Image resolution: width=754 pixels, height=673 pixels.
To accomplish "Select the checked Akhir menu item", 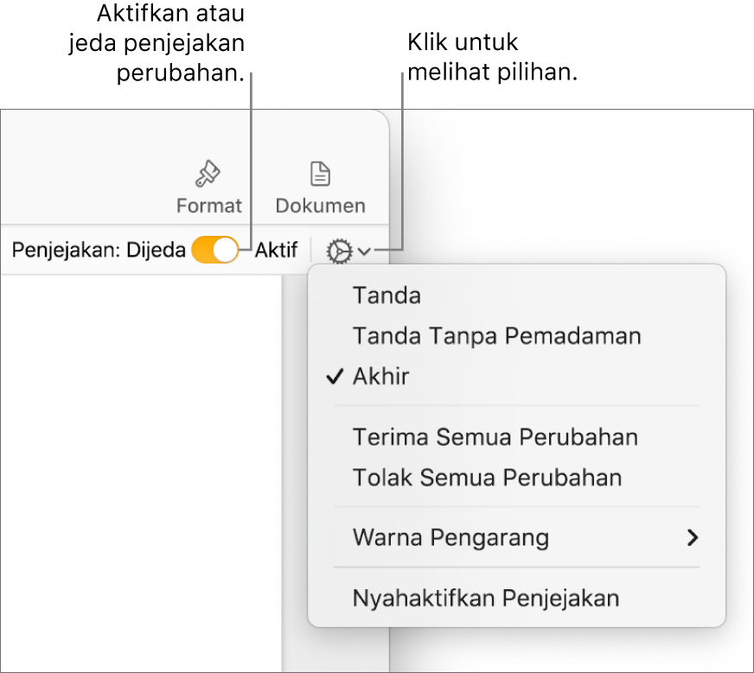I will pos(516,376).
